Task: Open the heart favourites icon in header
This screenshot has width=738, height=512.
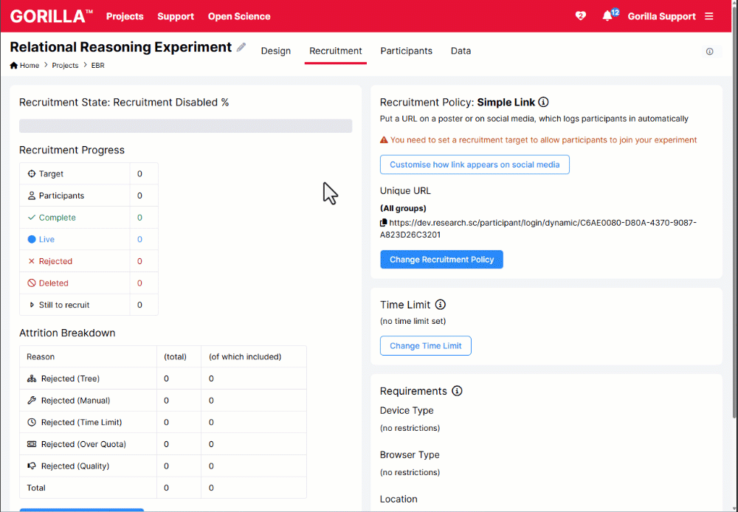Action: tap(580, 16)
